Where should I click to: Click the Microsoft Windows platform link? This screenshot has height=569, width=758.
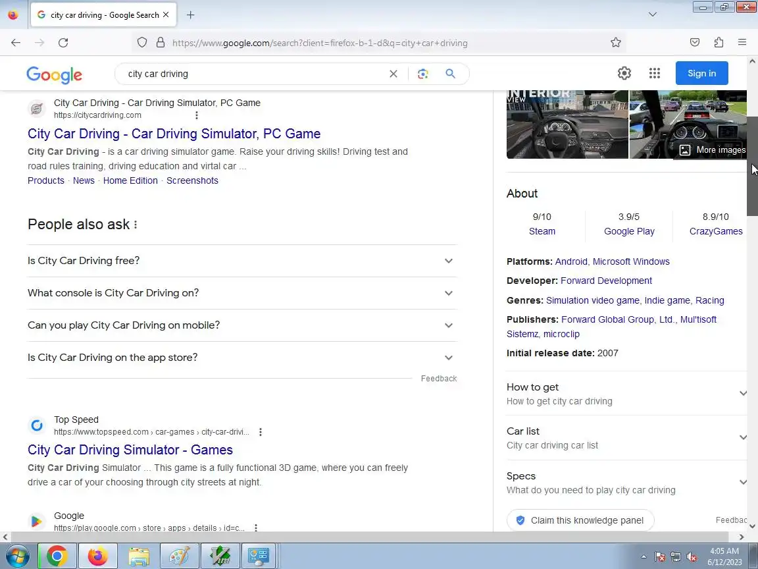click(x=631, y=261)
